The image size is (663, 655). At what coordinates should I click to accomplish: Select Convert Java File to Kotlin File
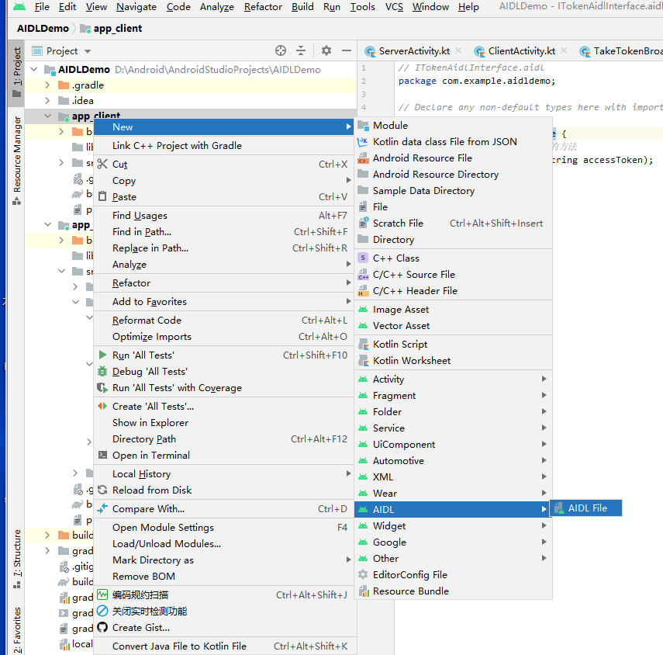[224, 646]
